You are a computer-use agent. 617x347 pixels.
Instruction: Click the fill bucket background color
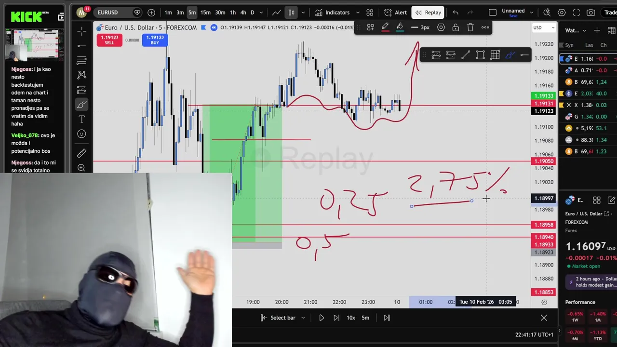[x=400, y=27]
